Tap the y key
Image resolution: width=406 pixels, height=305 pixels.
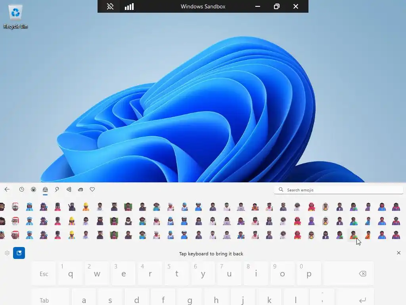click(x=203, y=274)
